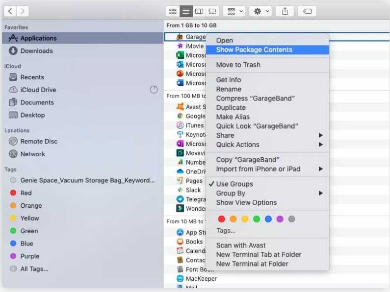Viewport: 390px width, 292px height.
Task: Switch to column view in toolbar
Action: point(199,11)
